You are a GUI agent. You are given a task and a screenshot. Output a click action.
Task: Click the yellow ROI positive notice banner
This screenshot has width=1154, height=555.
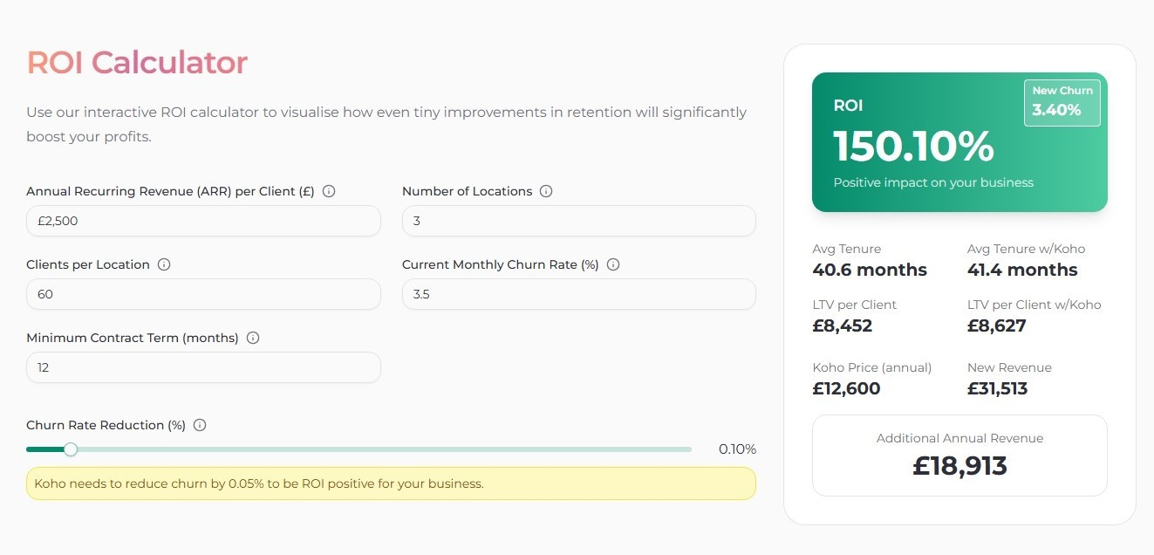click(x=391, y=483)
